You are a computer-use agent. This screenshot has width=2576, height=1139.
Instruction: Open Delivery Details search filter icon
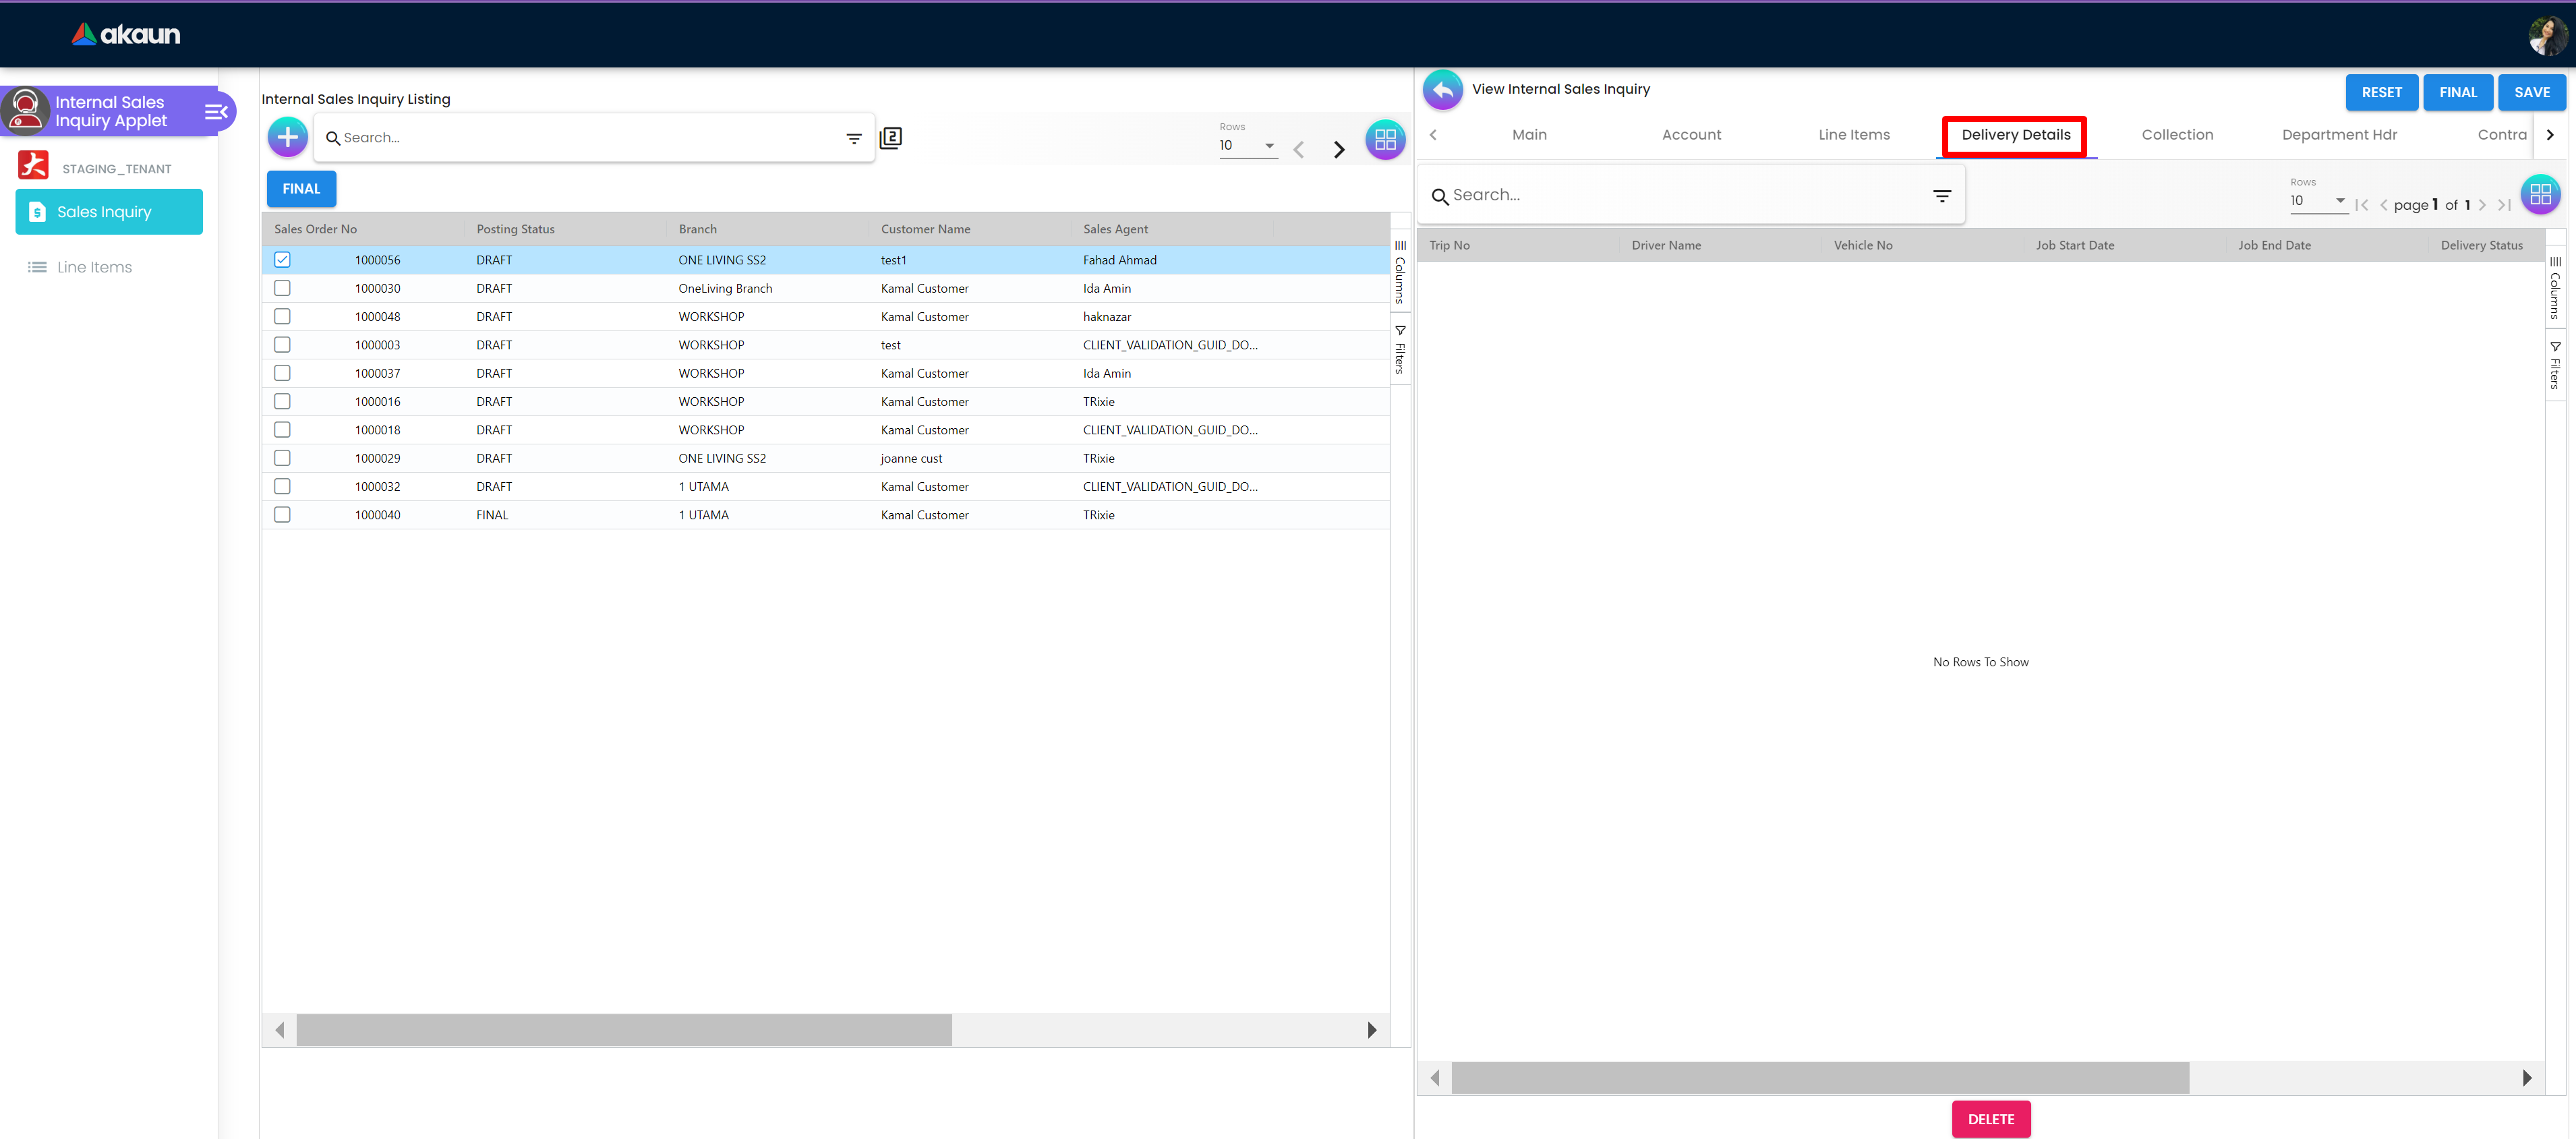click(1941, 196)
